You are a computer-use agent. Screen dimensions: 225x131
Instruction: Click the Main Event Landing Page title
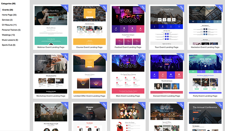click(128, 96)
